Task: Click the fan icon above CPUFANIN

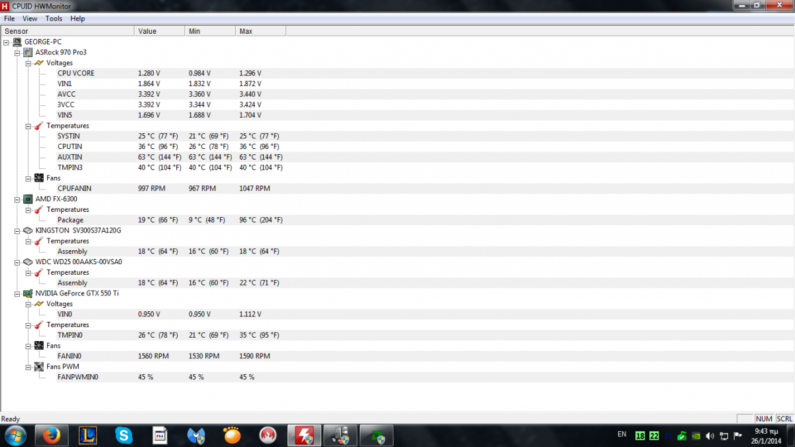Action: (x=38, y=178)
